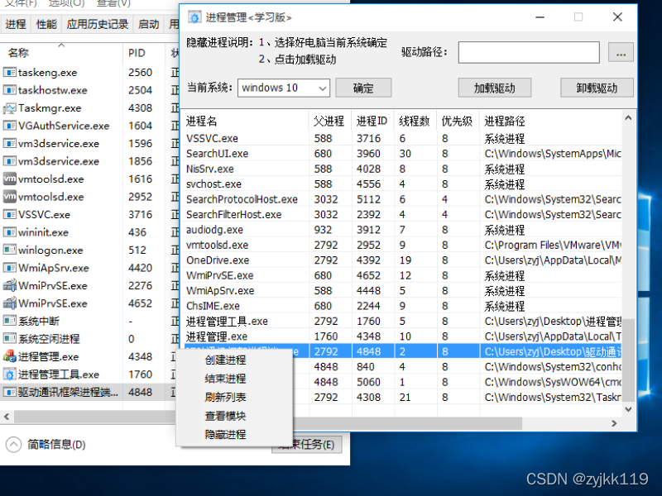Image resolution: width=662 pixels, height=496 pixels.
Task: Click the 系统空闲进程 row icon
Action: (x=9, y=339)
